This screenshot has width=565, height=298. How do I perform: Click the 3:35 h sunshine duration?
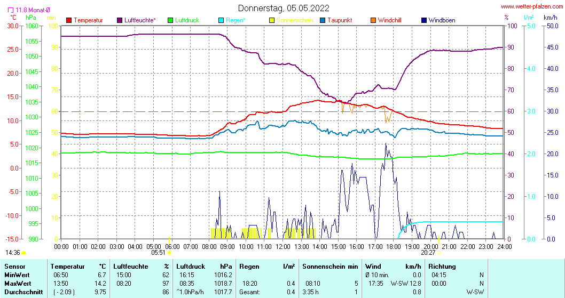311,292
